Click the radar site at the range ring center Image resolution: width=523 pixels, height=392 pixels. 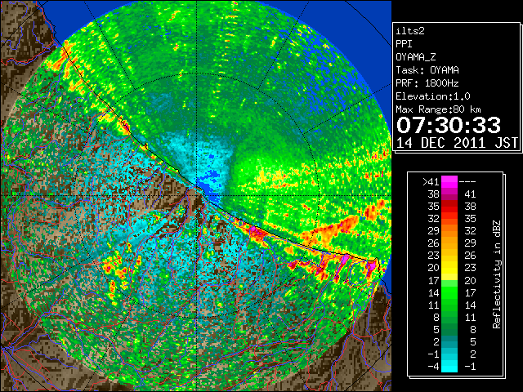click(197, 196)
